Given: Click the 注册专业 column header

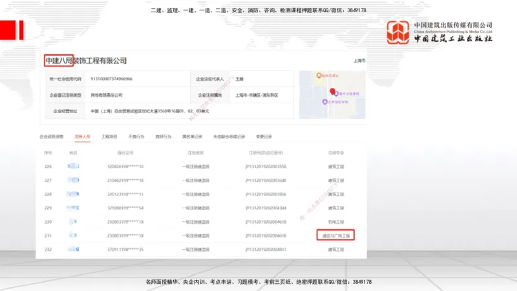Looking at the screenshot, I should click(x=336, y=153).
